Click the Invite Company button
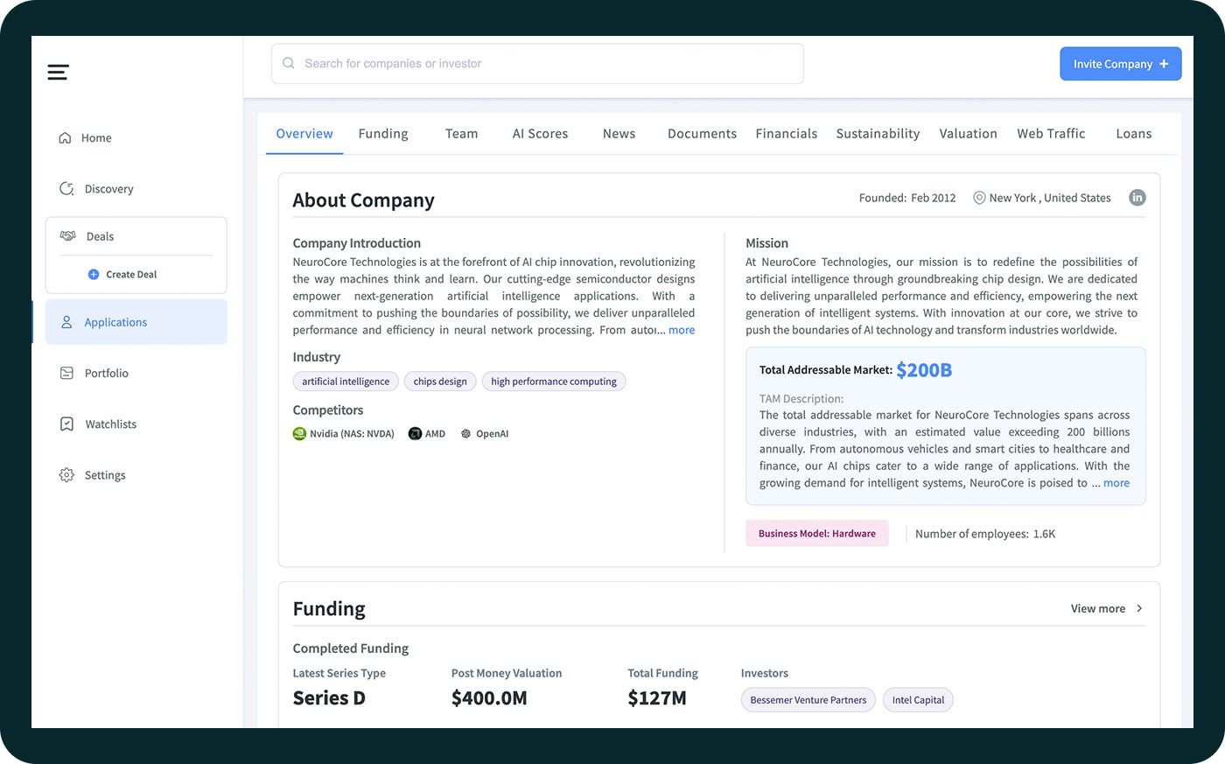 (1121, 64)
